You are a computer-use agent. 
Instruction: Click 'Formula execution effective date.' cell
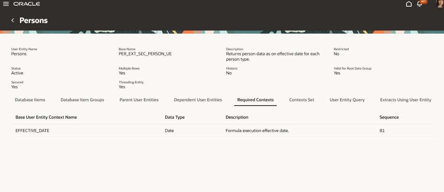tap(257, 131)
